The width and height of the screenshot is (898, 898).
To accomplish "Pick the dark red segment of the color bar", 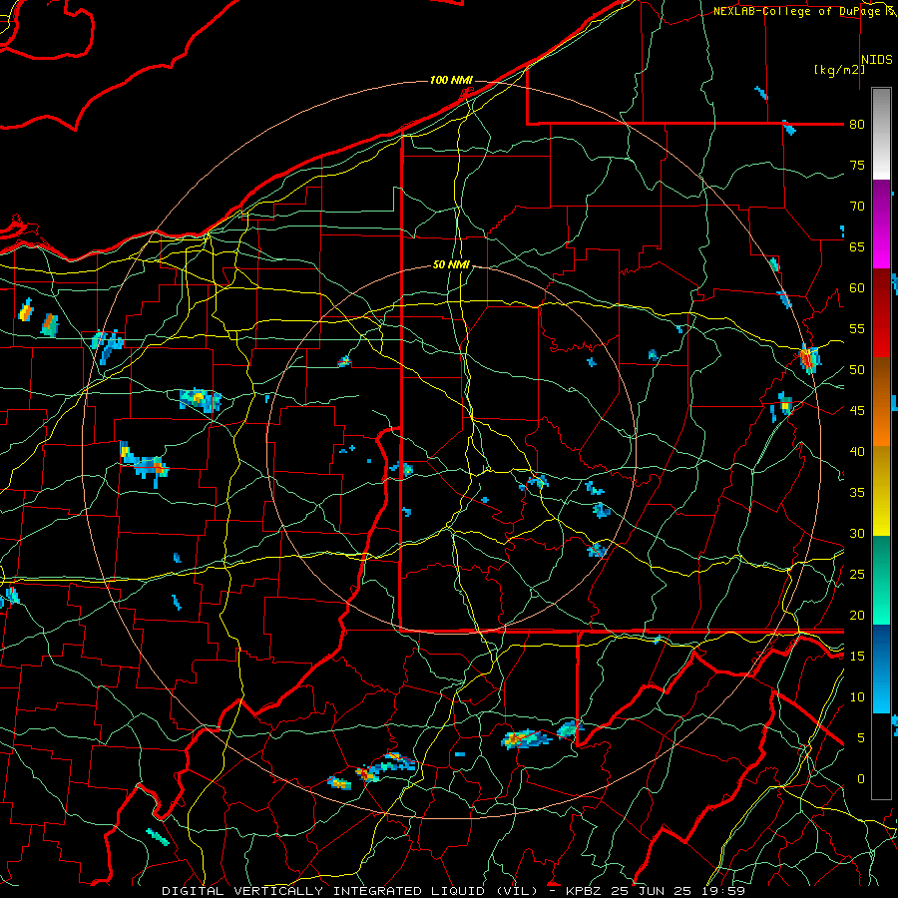I will pos(881,313).
